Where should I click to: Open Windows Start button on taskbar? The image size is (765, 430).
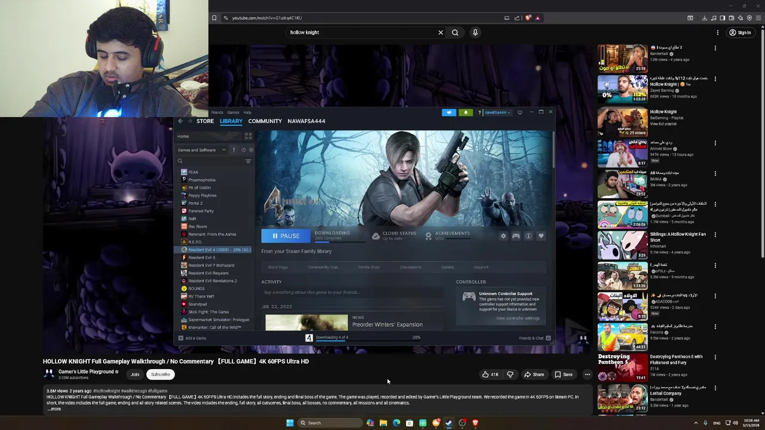coord(290,423)
